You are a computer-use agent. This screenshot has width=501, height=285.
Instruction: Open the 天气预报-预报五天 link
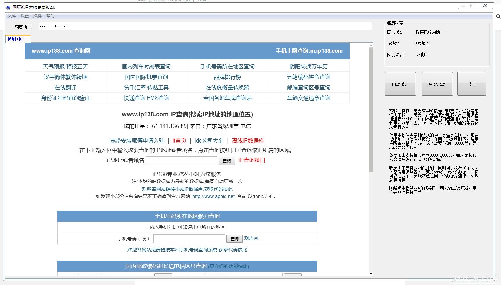pyautogui.click(x=65, y=66)
